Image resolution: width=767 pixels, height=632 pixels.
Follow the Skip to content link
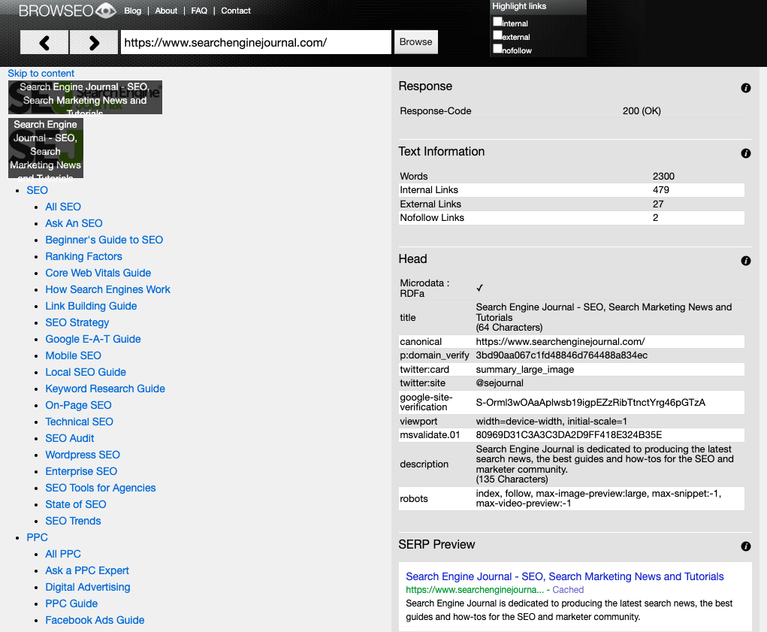pos(41,74)
